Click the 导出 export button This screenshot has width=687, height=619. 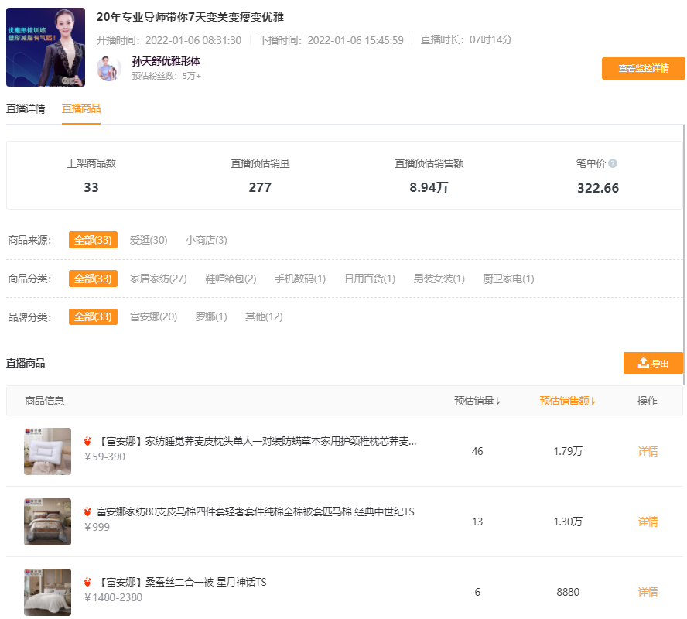653,363
